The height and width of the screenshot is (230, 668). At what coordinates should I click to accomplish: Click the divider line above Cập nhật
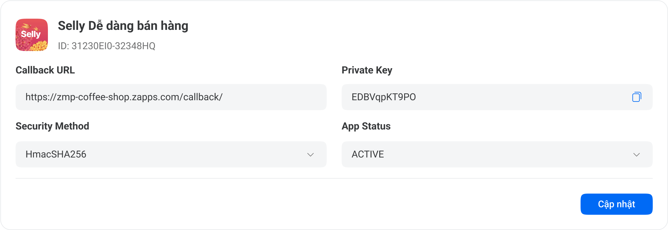tap(334, 178)
